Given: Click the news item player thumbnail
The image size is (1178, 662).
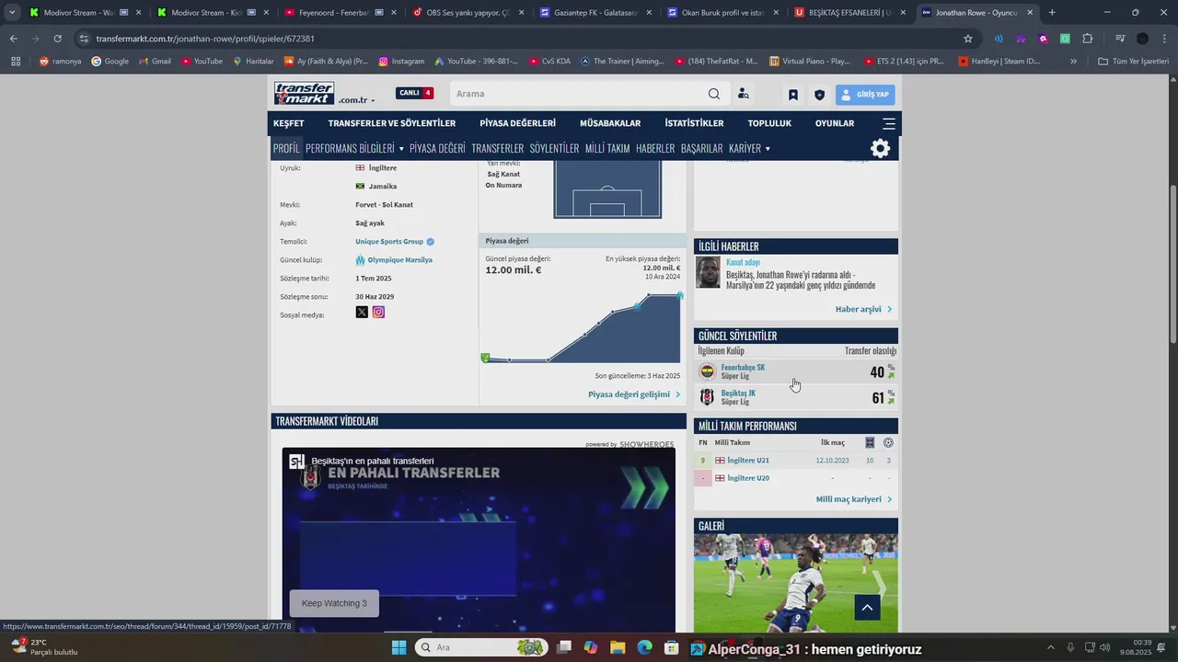Looking at the screenshot, I should (x=708, y=272).
